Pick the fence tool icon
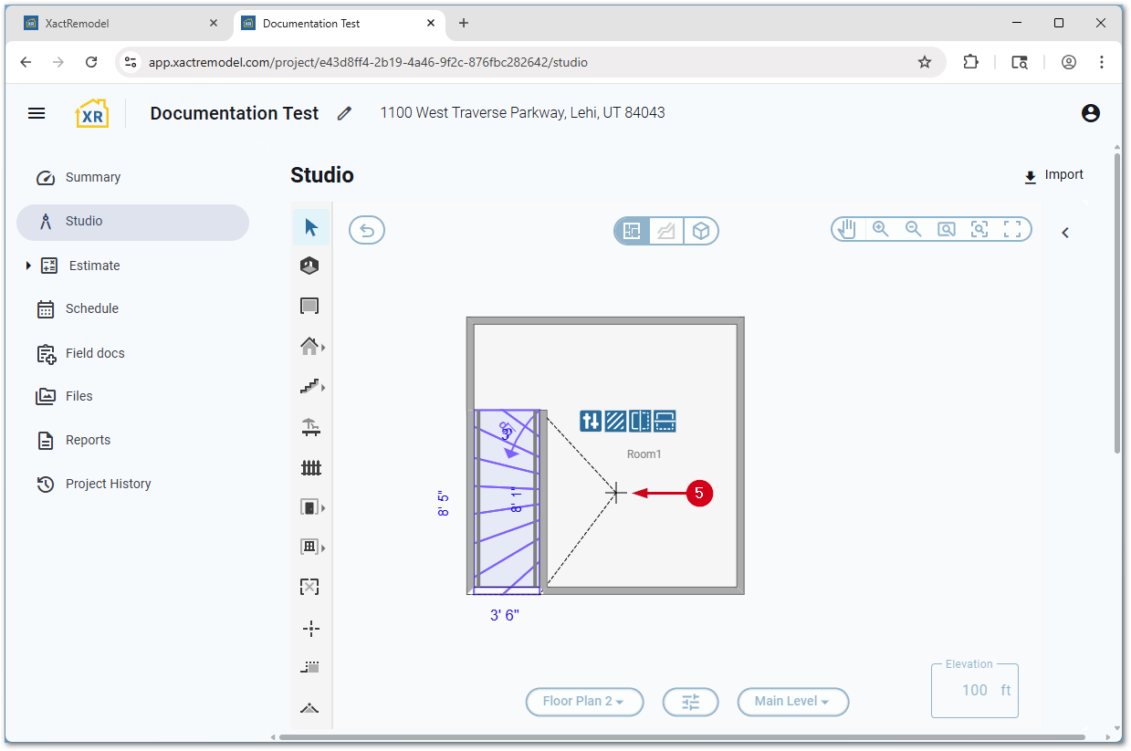 pos(311,467)
